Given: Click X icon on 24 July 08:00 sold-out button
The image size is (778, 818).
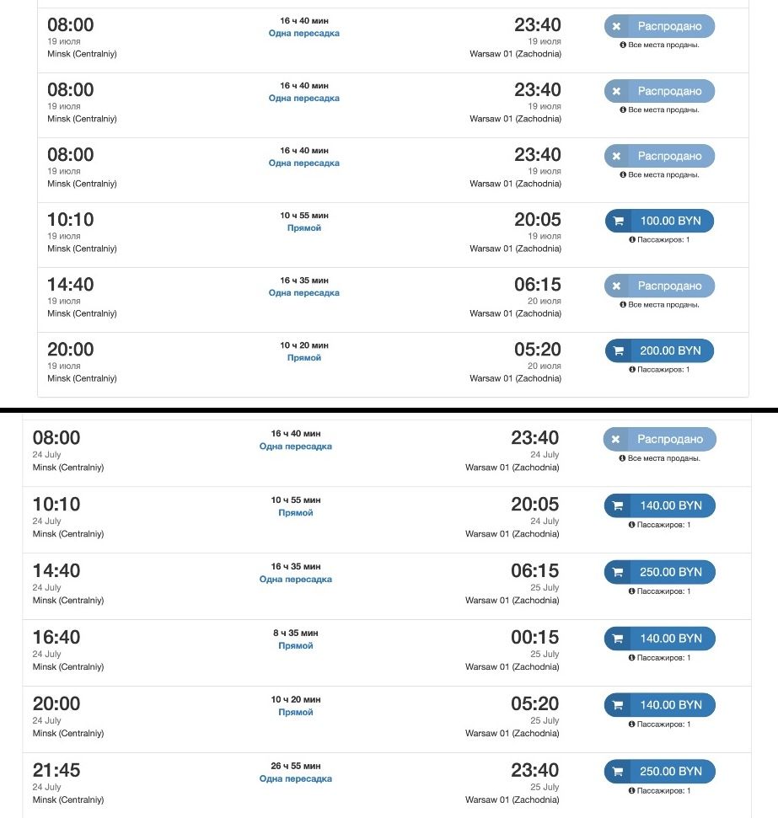Looking at the screenshot, I should point(615,439).
